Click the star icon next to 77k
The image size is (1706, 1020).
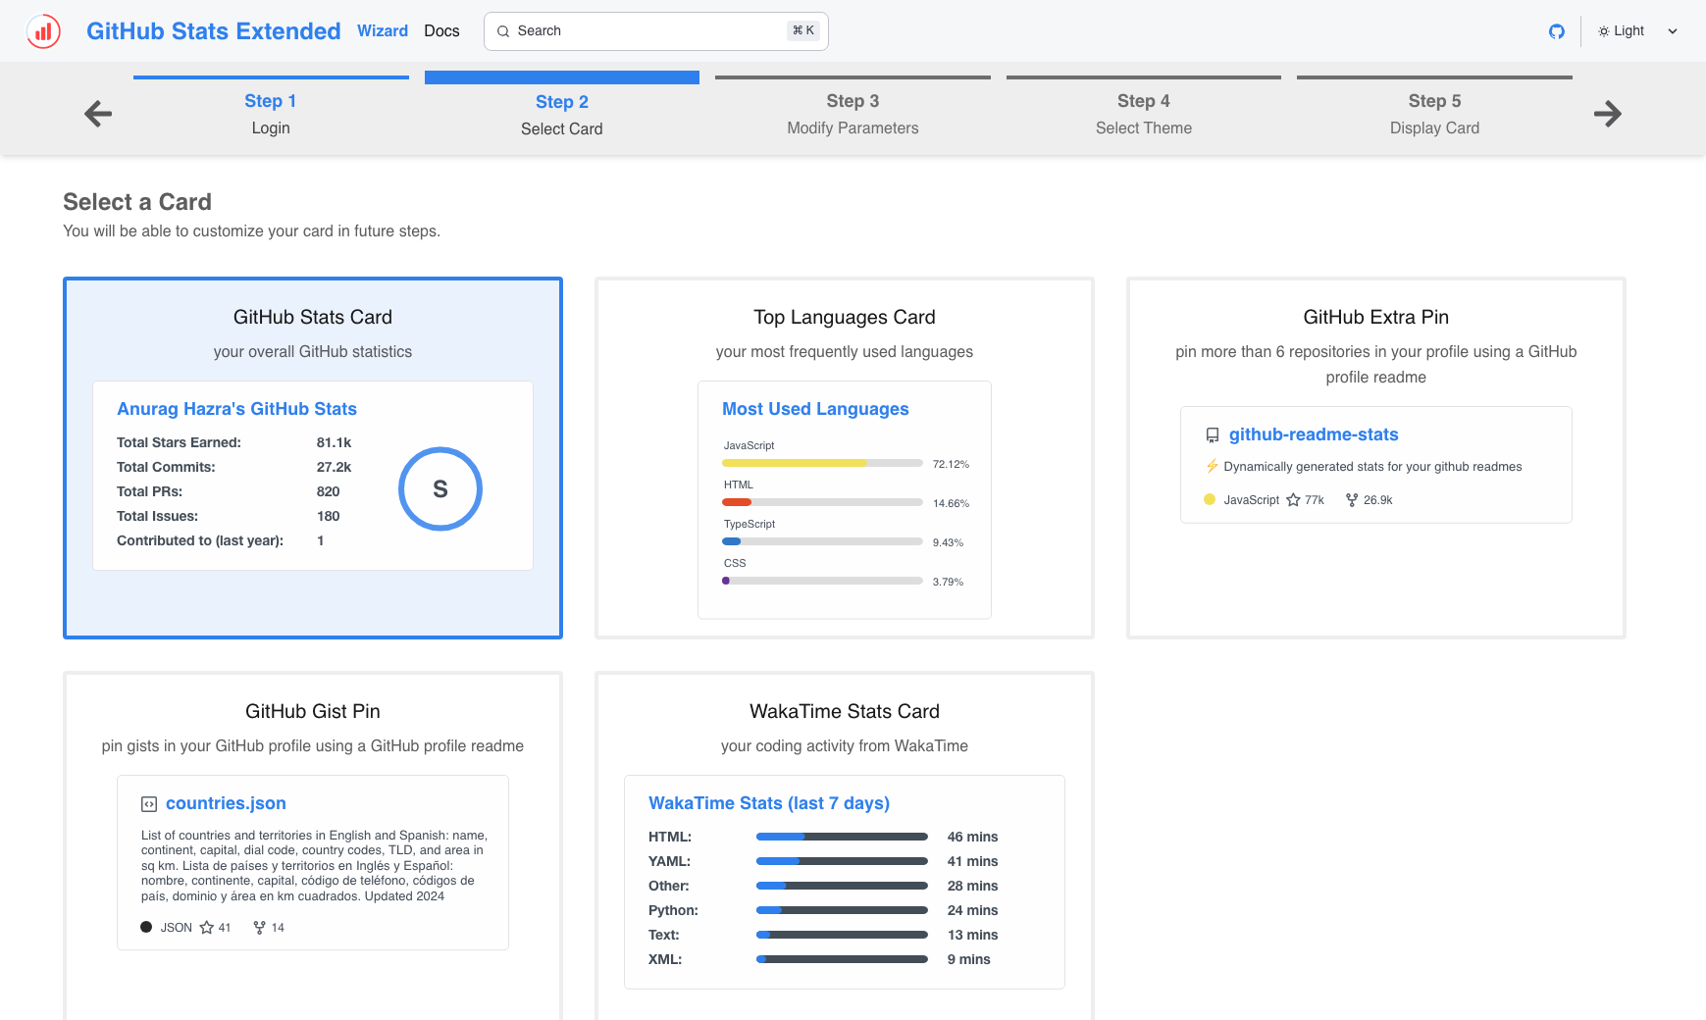(x=1293, y=500)
